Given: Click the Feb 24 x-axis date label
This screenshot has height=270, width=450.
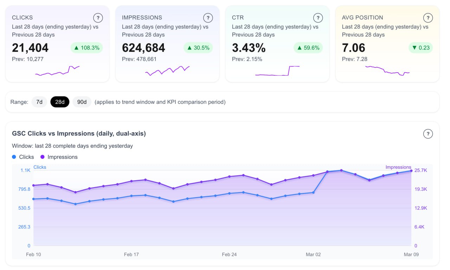Looking at the screenshot, I should tap(229, 255).
